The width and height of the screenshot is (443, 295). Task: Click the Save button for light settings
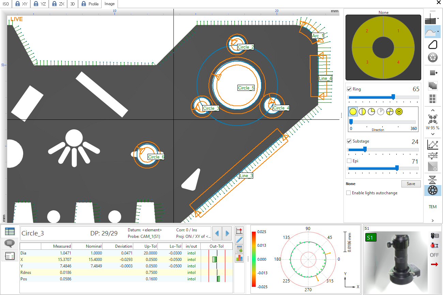[x=411, y=184]
